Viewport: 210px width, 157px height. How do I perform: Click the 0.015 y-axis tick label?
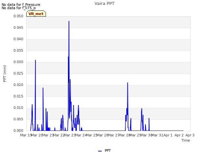(18, 96)
